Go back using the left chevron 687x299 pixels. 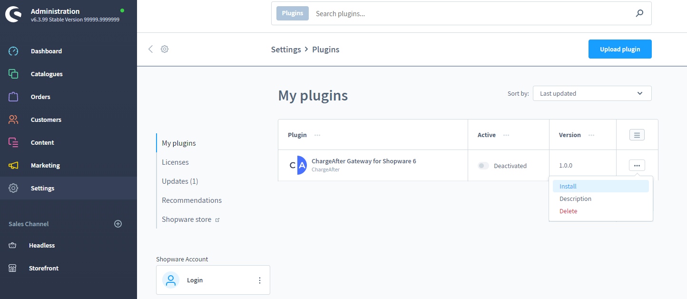pyautogui.click(x=150, y=49)
